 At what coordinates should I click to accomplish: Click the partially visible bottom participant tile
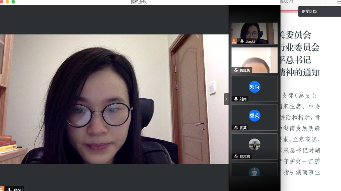[254, 169]
